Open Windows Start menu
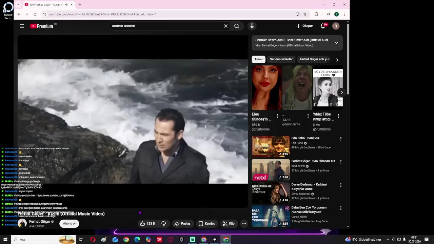 5,240
